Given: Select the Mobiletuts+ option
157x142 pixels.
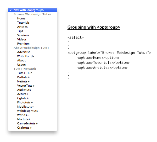Looking at the screenshot, I should pos(32,107).
